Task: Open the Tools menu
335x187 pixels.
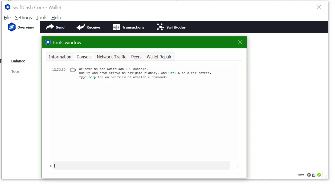Action: point(42,18)
